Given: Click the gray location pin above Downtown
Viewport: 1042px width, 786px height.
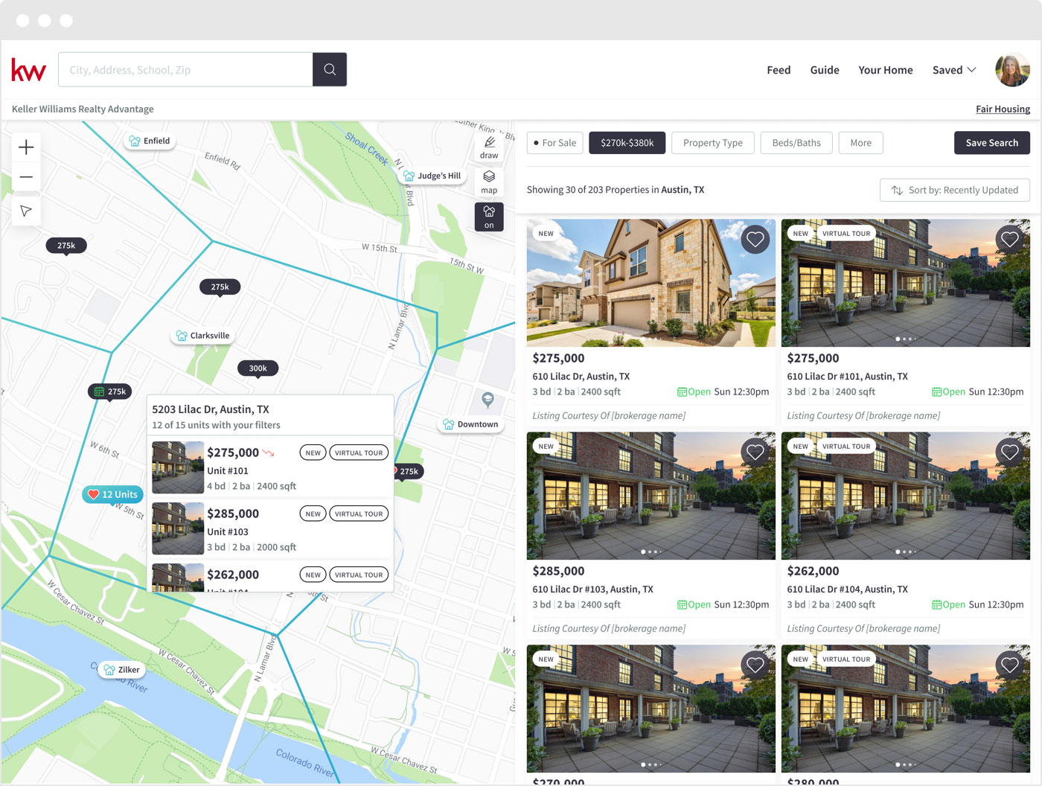Looking at the screenshot, I should click(x=488, y=400).
